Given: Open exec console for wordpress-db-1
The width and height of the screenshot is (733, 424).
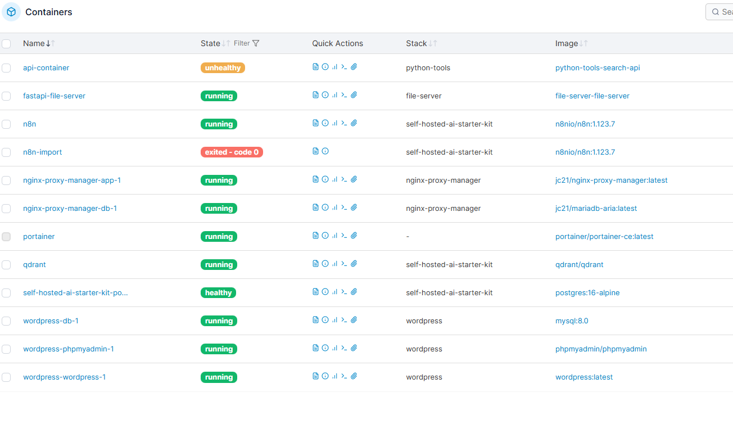Looking at the screenshot, I should (344, 320).
